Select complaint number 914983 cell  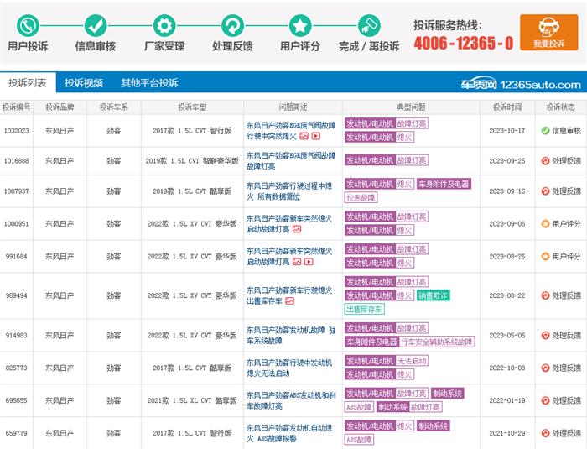(x=17, y=336)
